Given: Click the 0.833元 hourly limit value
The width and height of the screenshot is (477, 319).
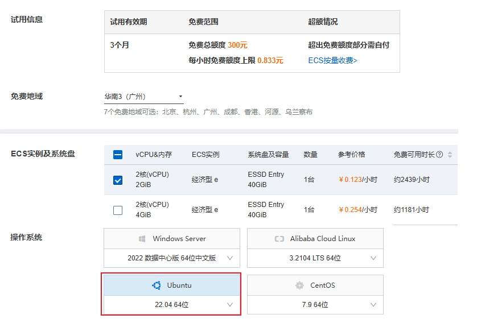Looking at the screenshot, I should [270, 60].
